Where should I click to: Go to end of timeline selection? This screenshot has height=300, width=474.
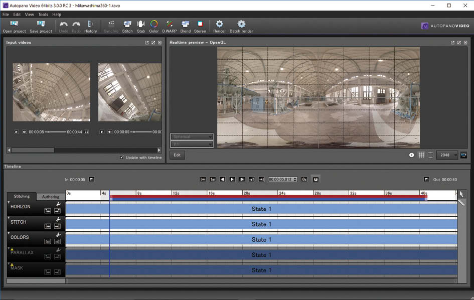(261, 179)
